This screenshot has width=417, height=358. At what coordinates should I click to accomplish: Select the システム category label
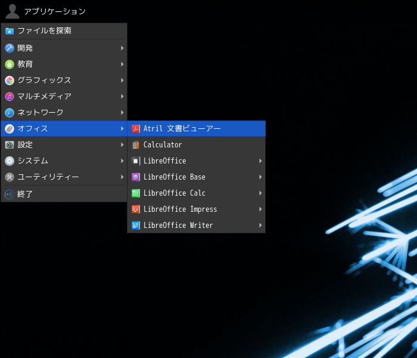pyautogui.click(x=33, y=161)
